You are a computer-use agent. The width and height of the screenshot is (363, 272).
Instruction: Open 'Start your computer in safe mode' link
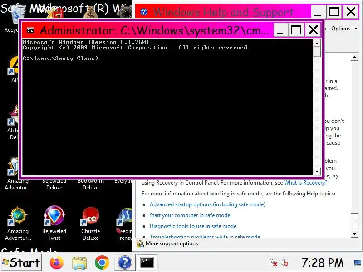[190, 215]
